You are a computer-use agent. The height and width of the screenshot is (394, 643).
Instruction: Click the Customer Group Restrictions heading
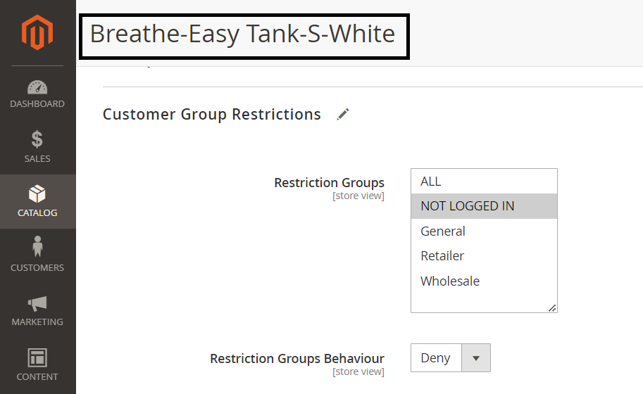(x=212, y=115)
